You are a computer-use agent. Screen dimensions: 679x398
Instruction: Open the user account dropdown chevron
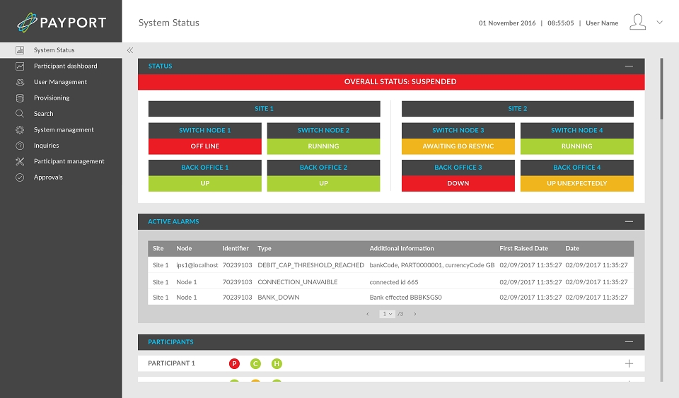click(x=659, y=23)
